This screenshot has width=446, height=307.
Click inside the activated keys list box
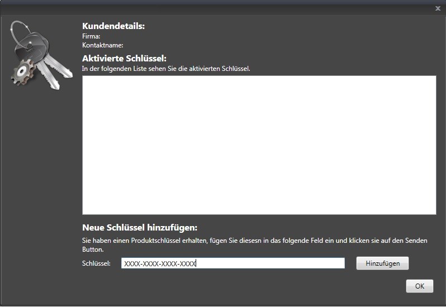pyautogui.click(x=259, y=145)
